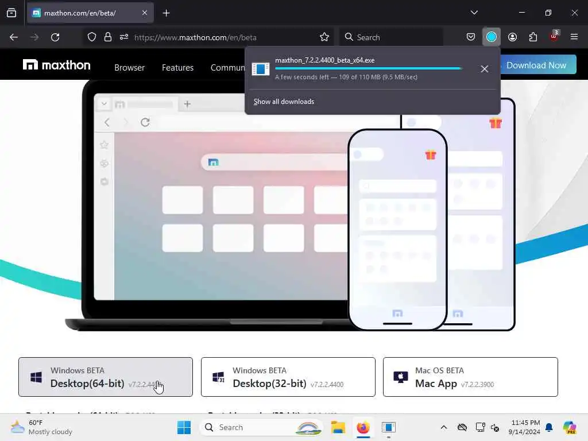Screen dimensions: 588x441
Task: Open clock showing 11:45 PM
Action: click(x=524, y=427)
